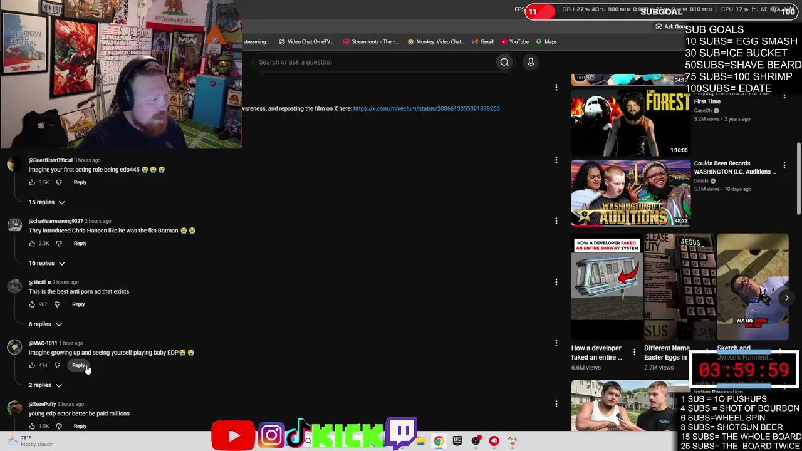The image size is (802, 451).
Task: Open more options for @MAC-1011 comment
Action: coord(556,343)
